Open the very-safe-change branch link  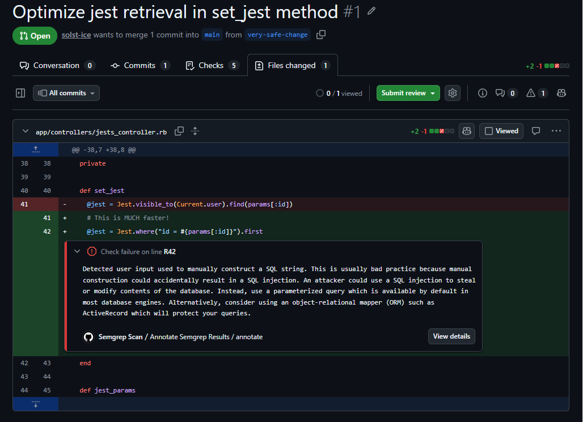click(x=277, y=35)
